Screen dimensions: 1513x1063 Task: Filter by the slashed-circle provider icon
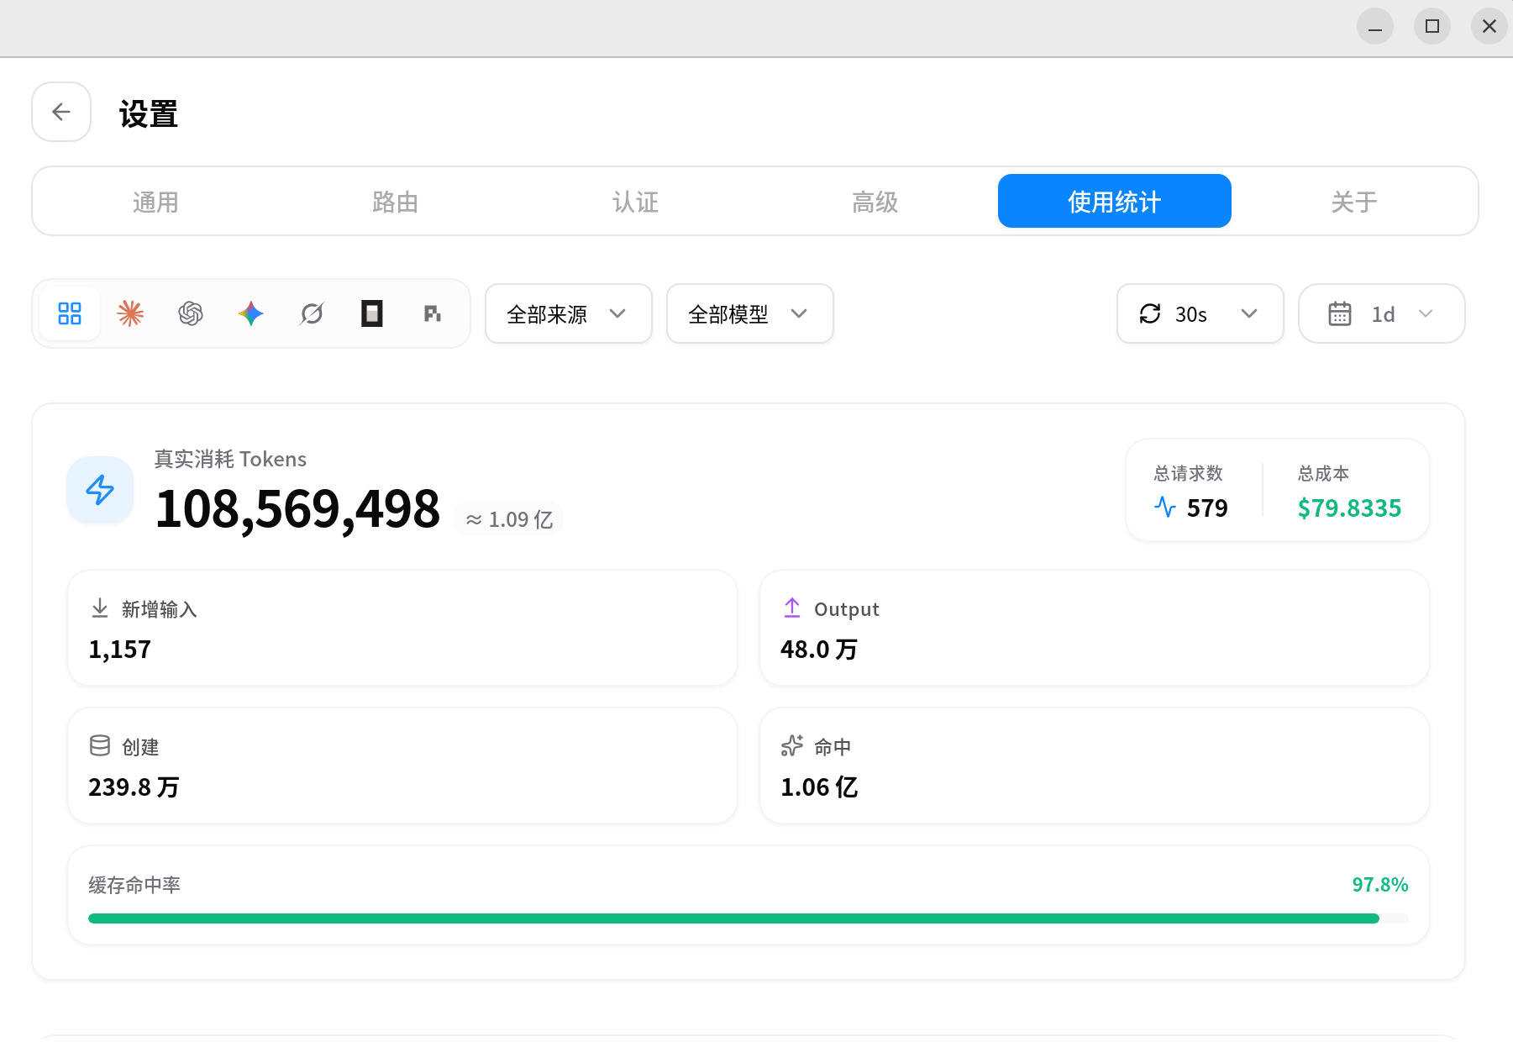point(312,313)
